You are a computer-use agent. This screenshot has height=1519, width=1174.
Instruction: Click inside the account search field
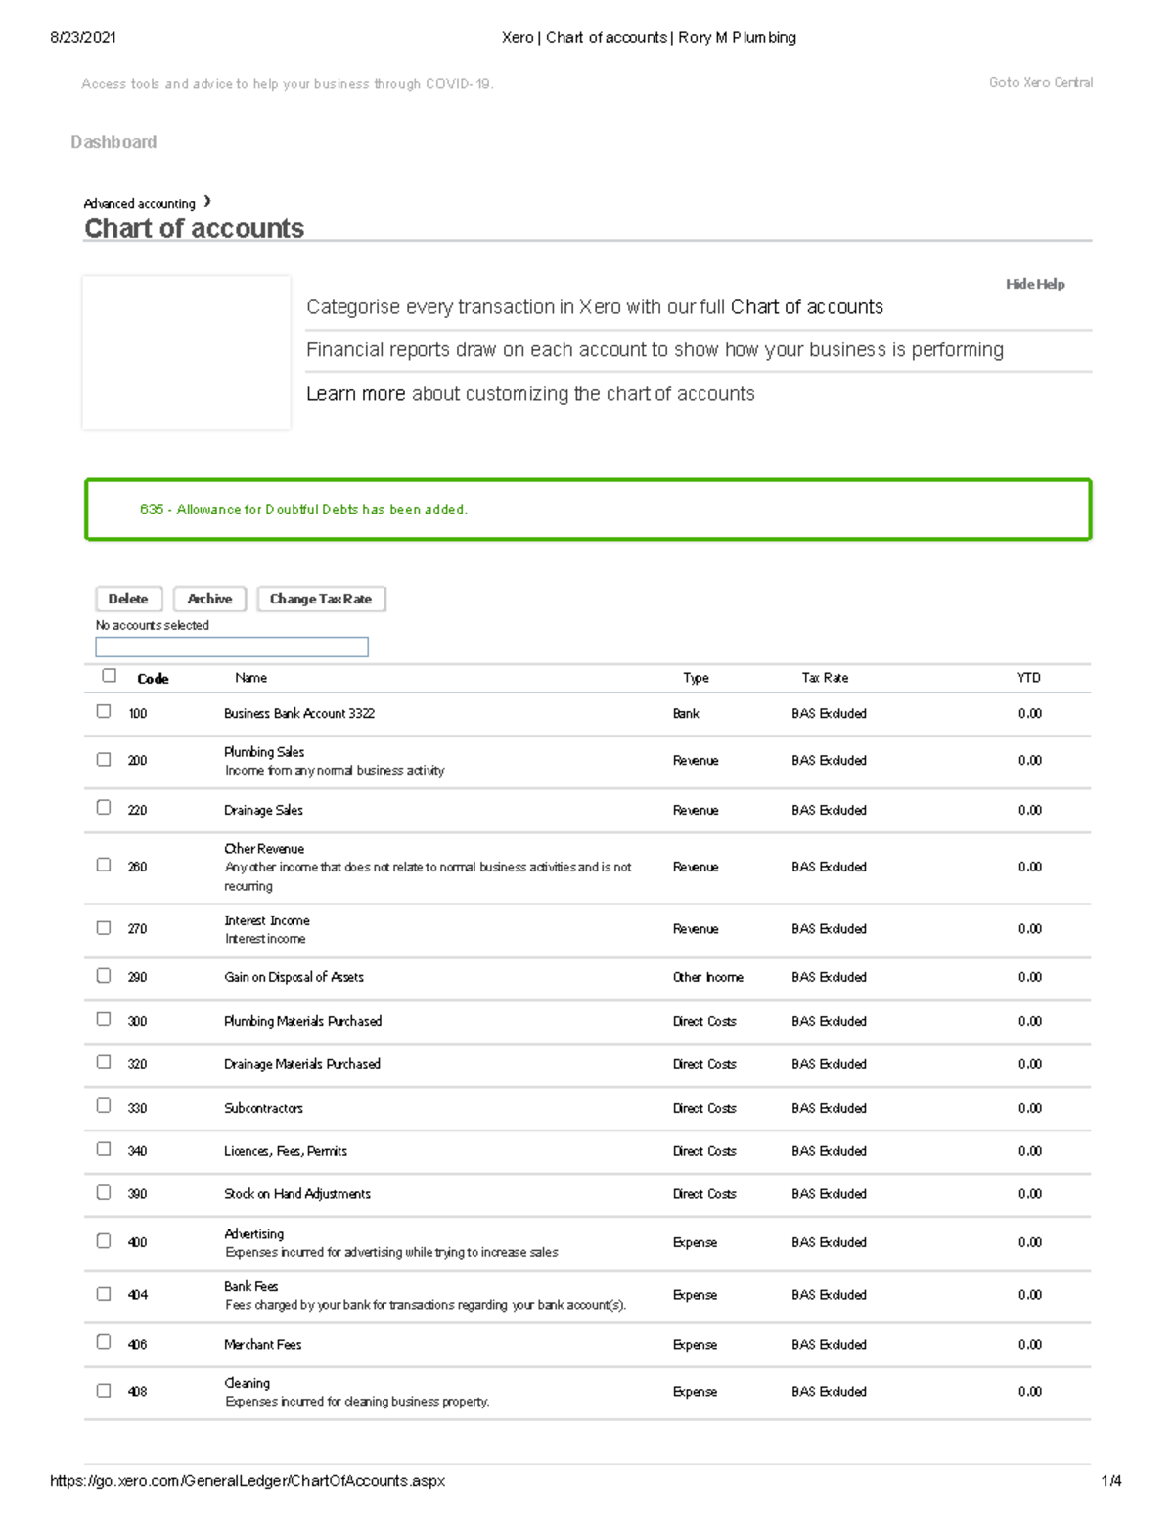coord(231,646)
